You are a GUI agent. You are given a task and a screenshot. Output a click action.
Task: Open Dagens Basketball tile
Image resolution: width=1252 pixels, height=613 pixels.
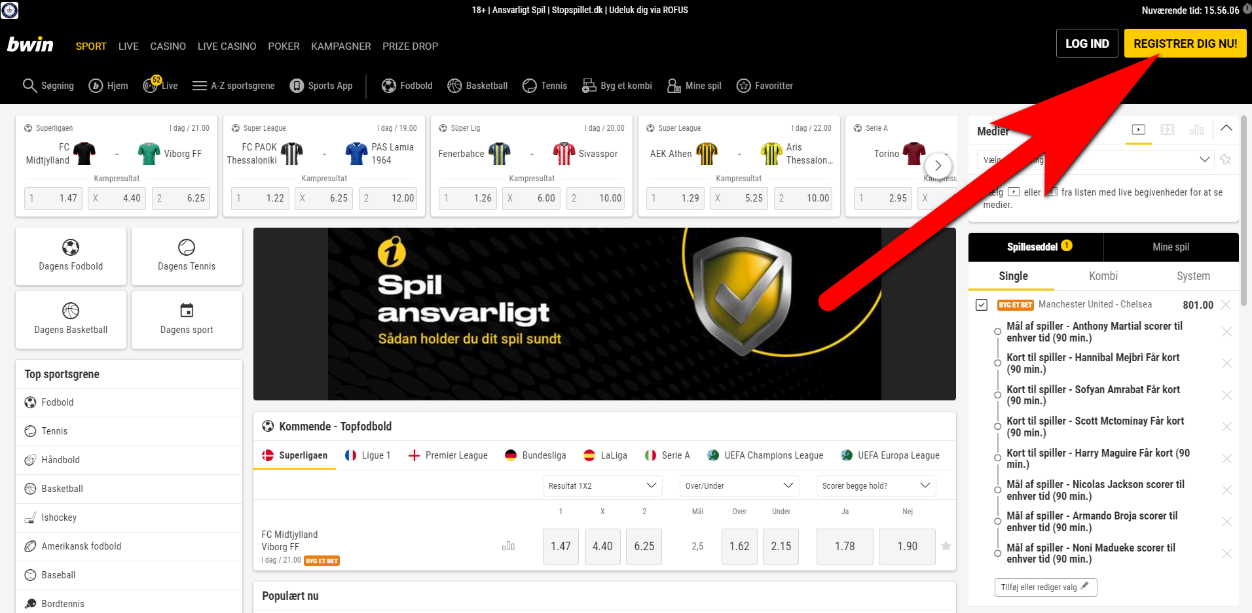pyautogui.click(x=71, y=319)
